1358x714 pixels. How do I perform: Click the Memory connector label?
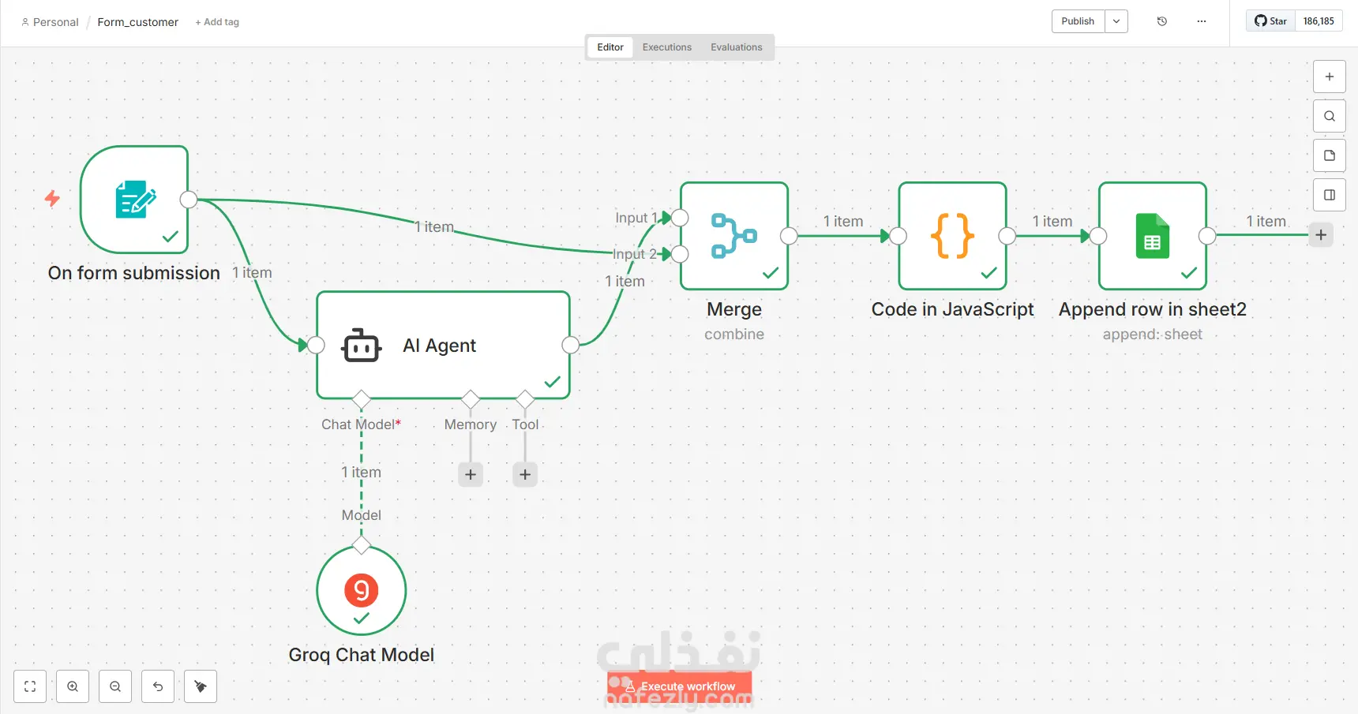471,424
